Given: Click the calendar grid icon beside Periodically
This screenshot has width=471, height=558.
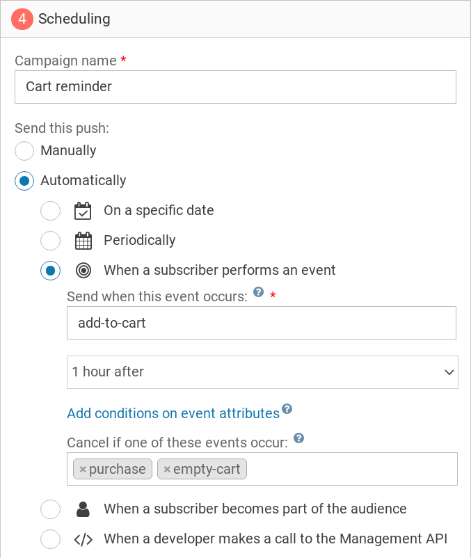Looking at the screenshot, I should point(83,241).
